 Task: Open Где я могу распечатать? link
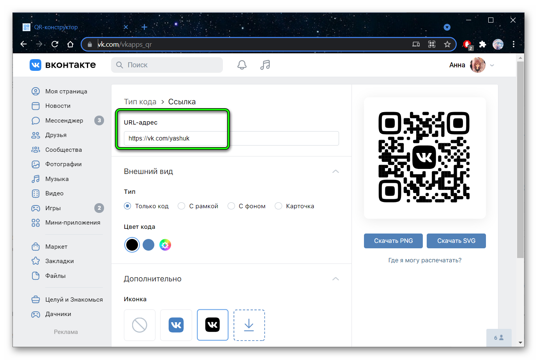tap(425, 260)
